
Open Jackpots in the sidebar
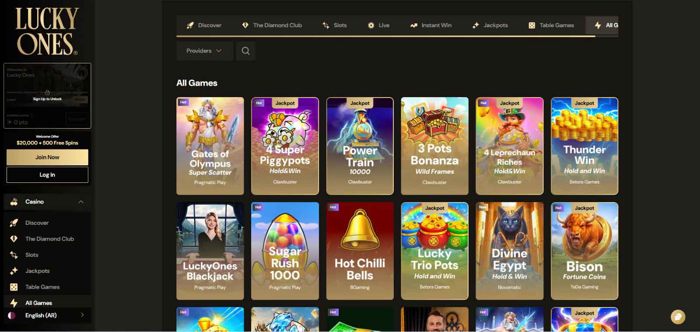47,271
